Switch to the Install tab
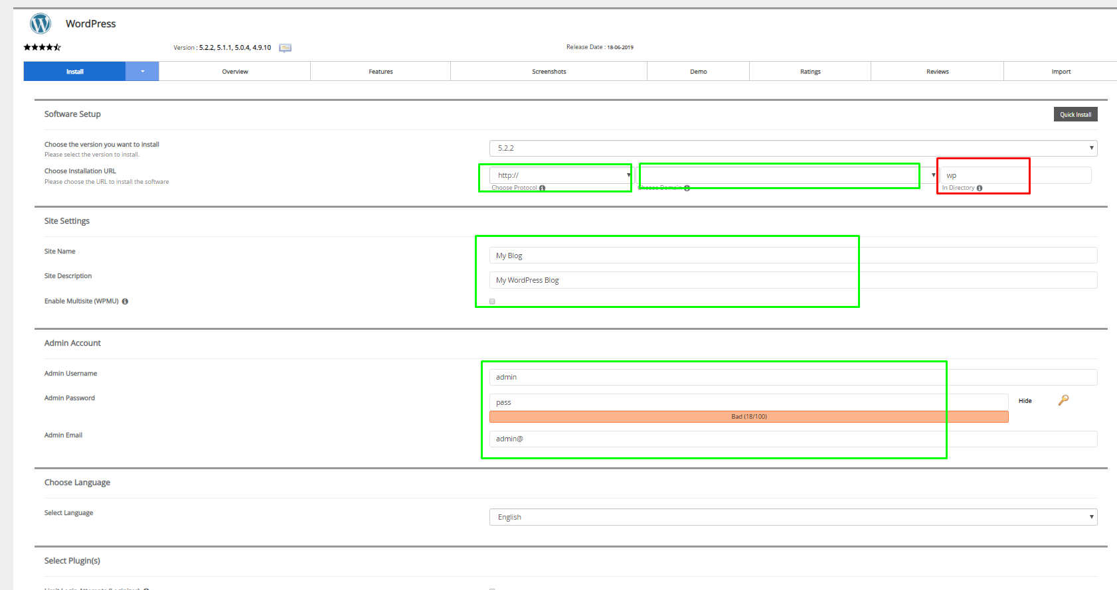 [74, 71]
